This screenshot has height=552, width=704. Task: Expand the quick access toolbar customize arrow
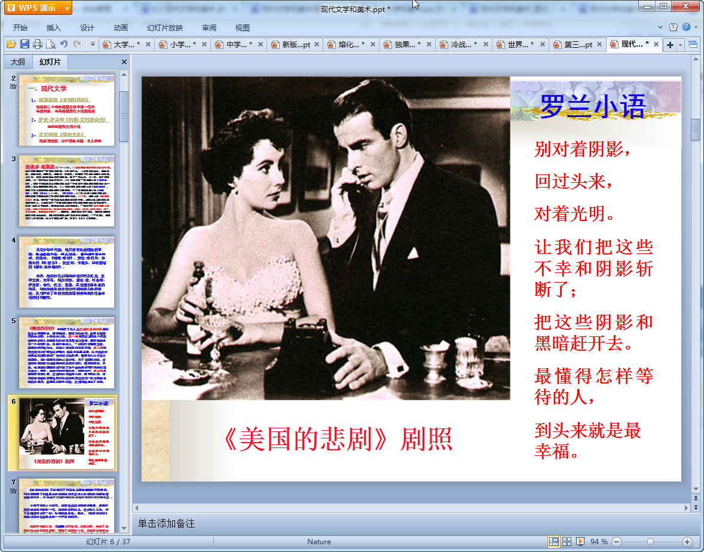(x=93, y=44)
